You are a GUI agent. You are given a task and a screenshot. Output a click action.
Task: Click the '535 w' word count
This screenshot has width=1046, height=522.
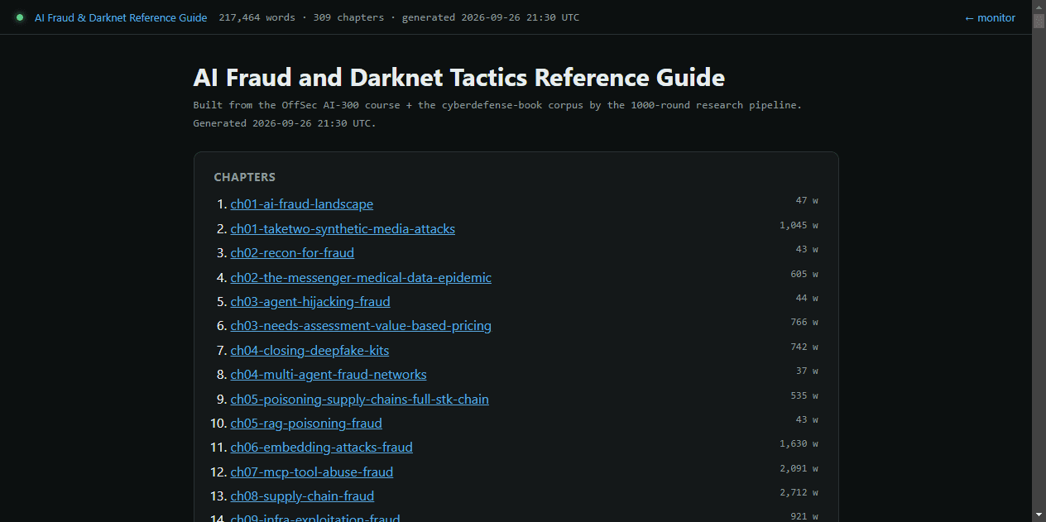point(804,395)
